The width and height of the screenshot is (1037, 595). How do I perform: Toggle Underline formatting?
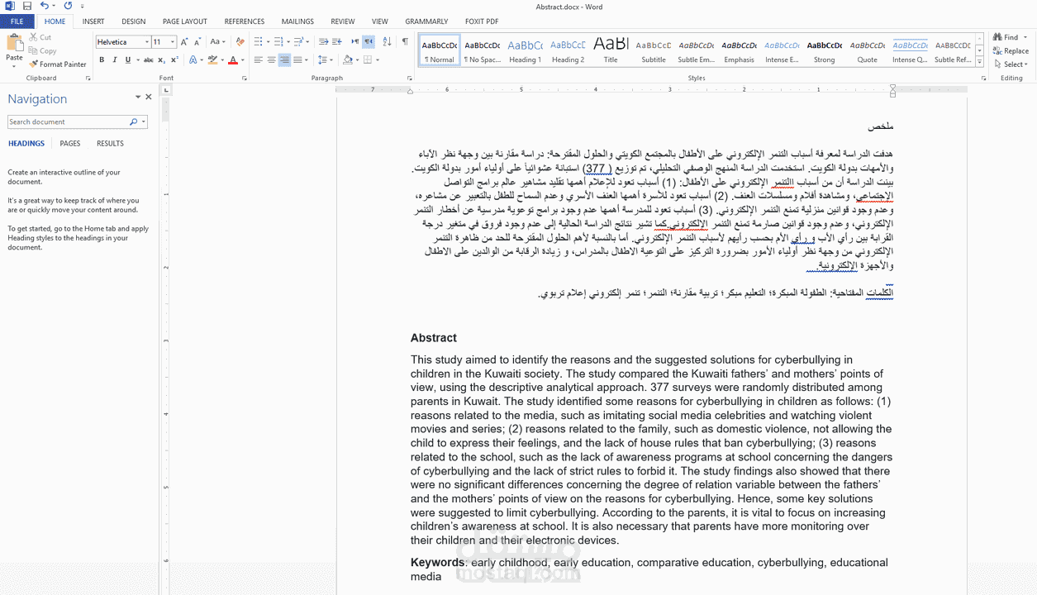[127, 59]
